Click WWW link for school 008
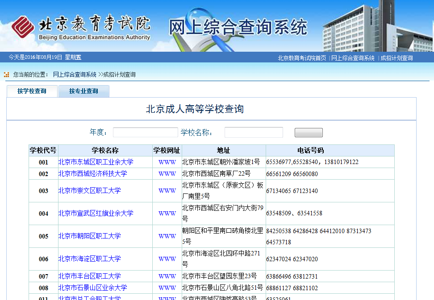The width and height of the screenshot is (434, 300). click(167, 288)
